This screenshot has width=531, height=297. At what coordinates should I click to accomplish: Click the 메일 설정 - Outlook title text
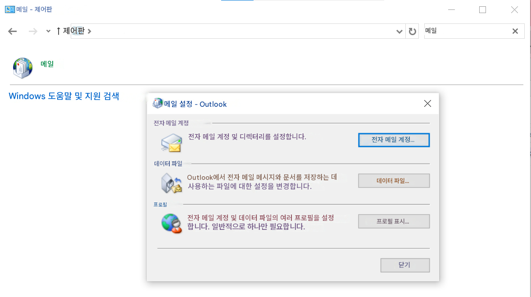coord(195,104)
